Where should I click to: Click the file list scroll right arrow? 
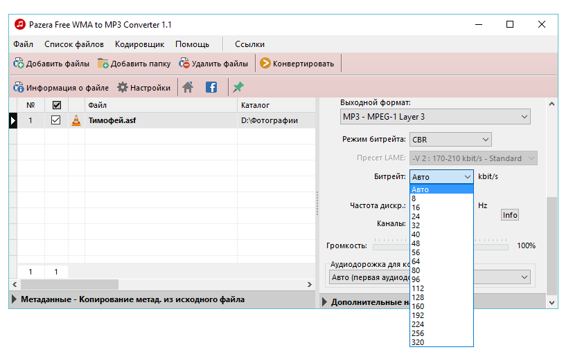(310, 284)
